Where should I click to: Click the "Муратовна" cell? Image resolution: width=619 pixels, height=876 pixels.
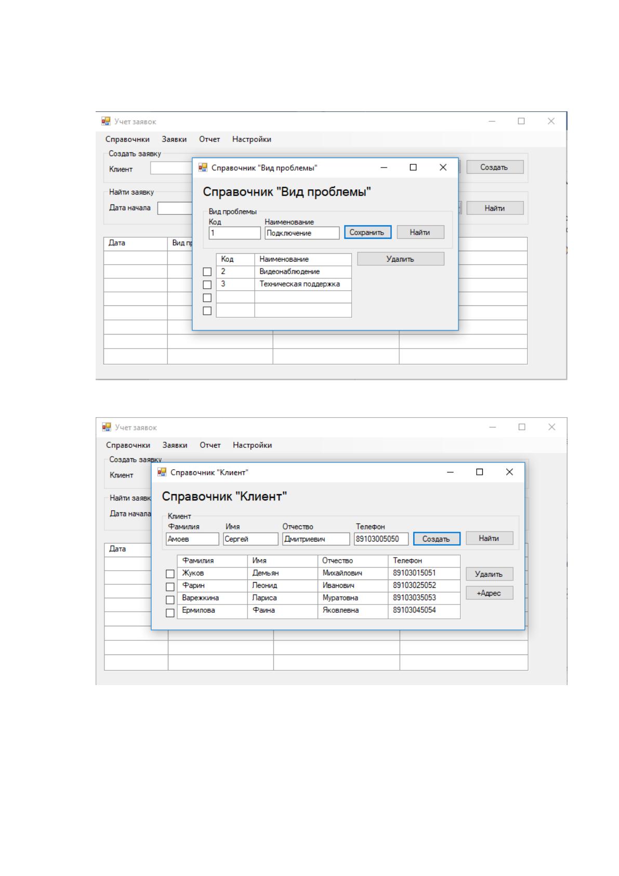353,598
